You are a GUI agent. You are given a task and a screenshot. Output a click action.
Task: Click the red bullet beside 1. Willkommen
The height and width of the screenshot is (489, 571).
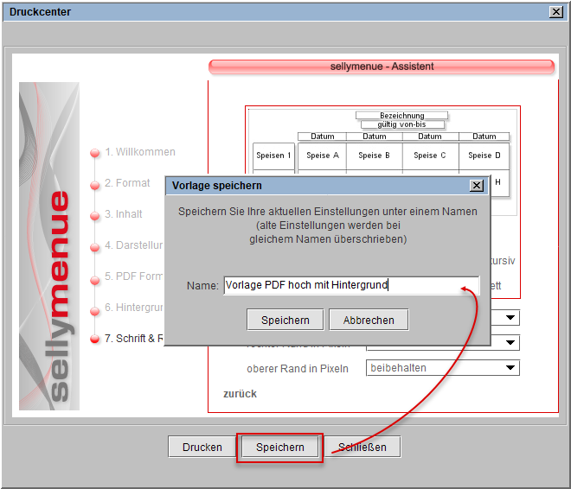pos(95,154)
